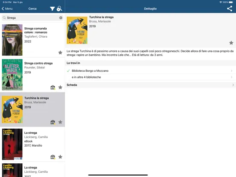The image size is (236, 177).
Task: Open Strega comanda colore cover thumbnail
Action: [12, 40]
